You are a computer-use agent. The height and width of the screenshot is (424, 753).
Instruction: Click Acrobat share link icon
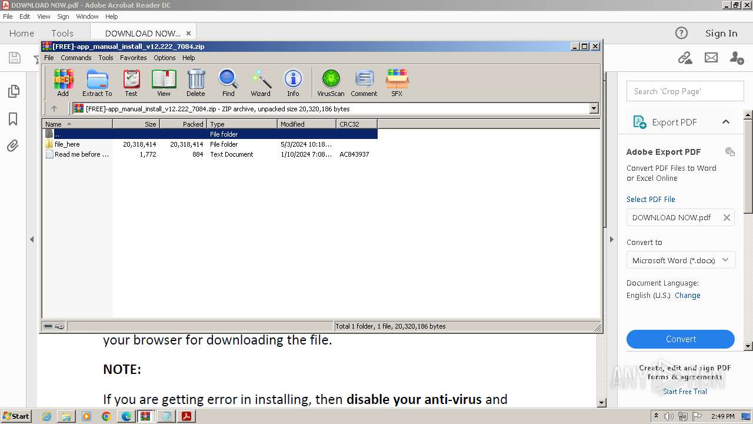tap(685, 58)
